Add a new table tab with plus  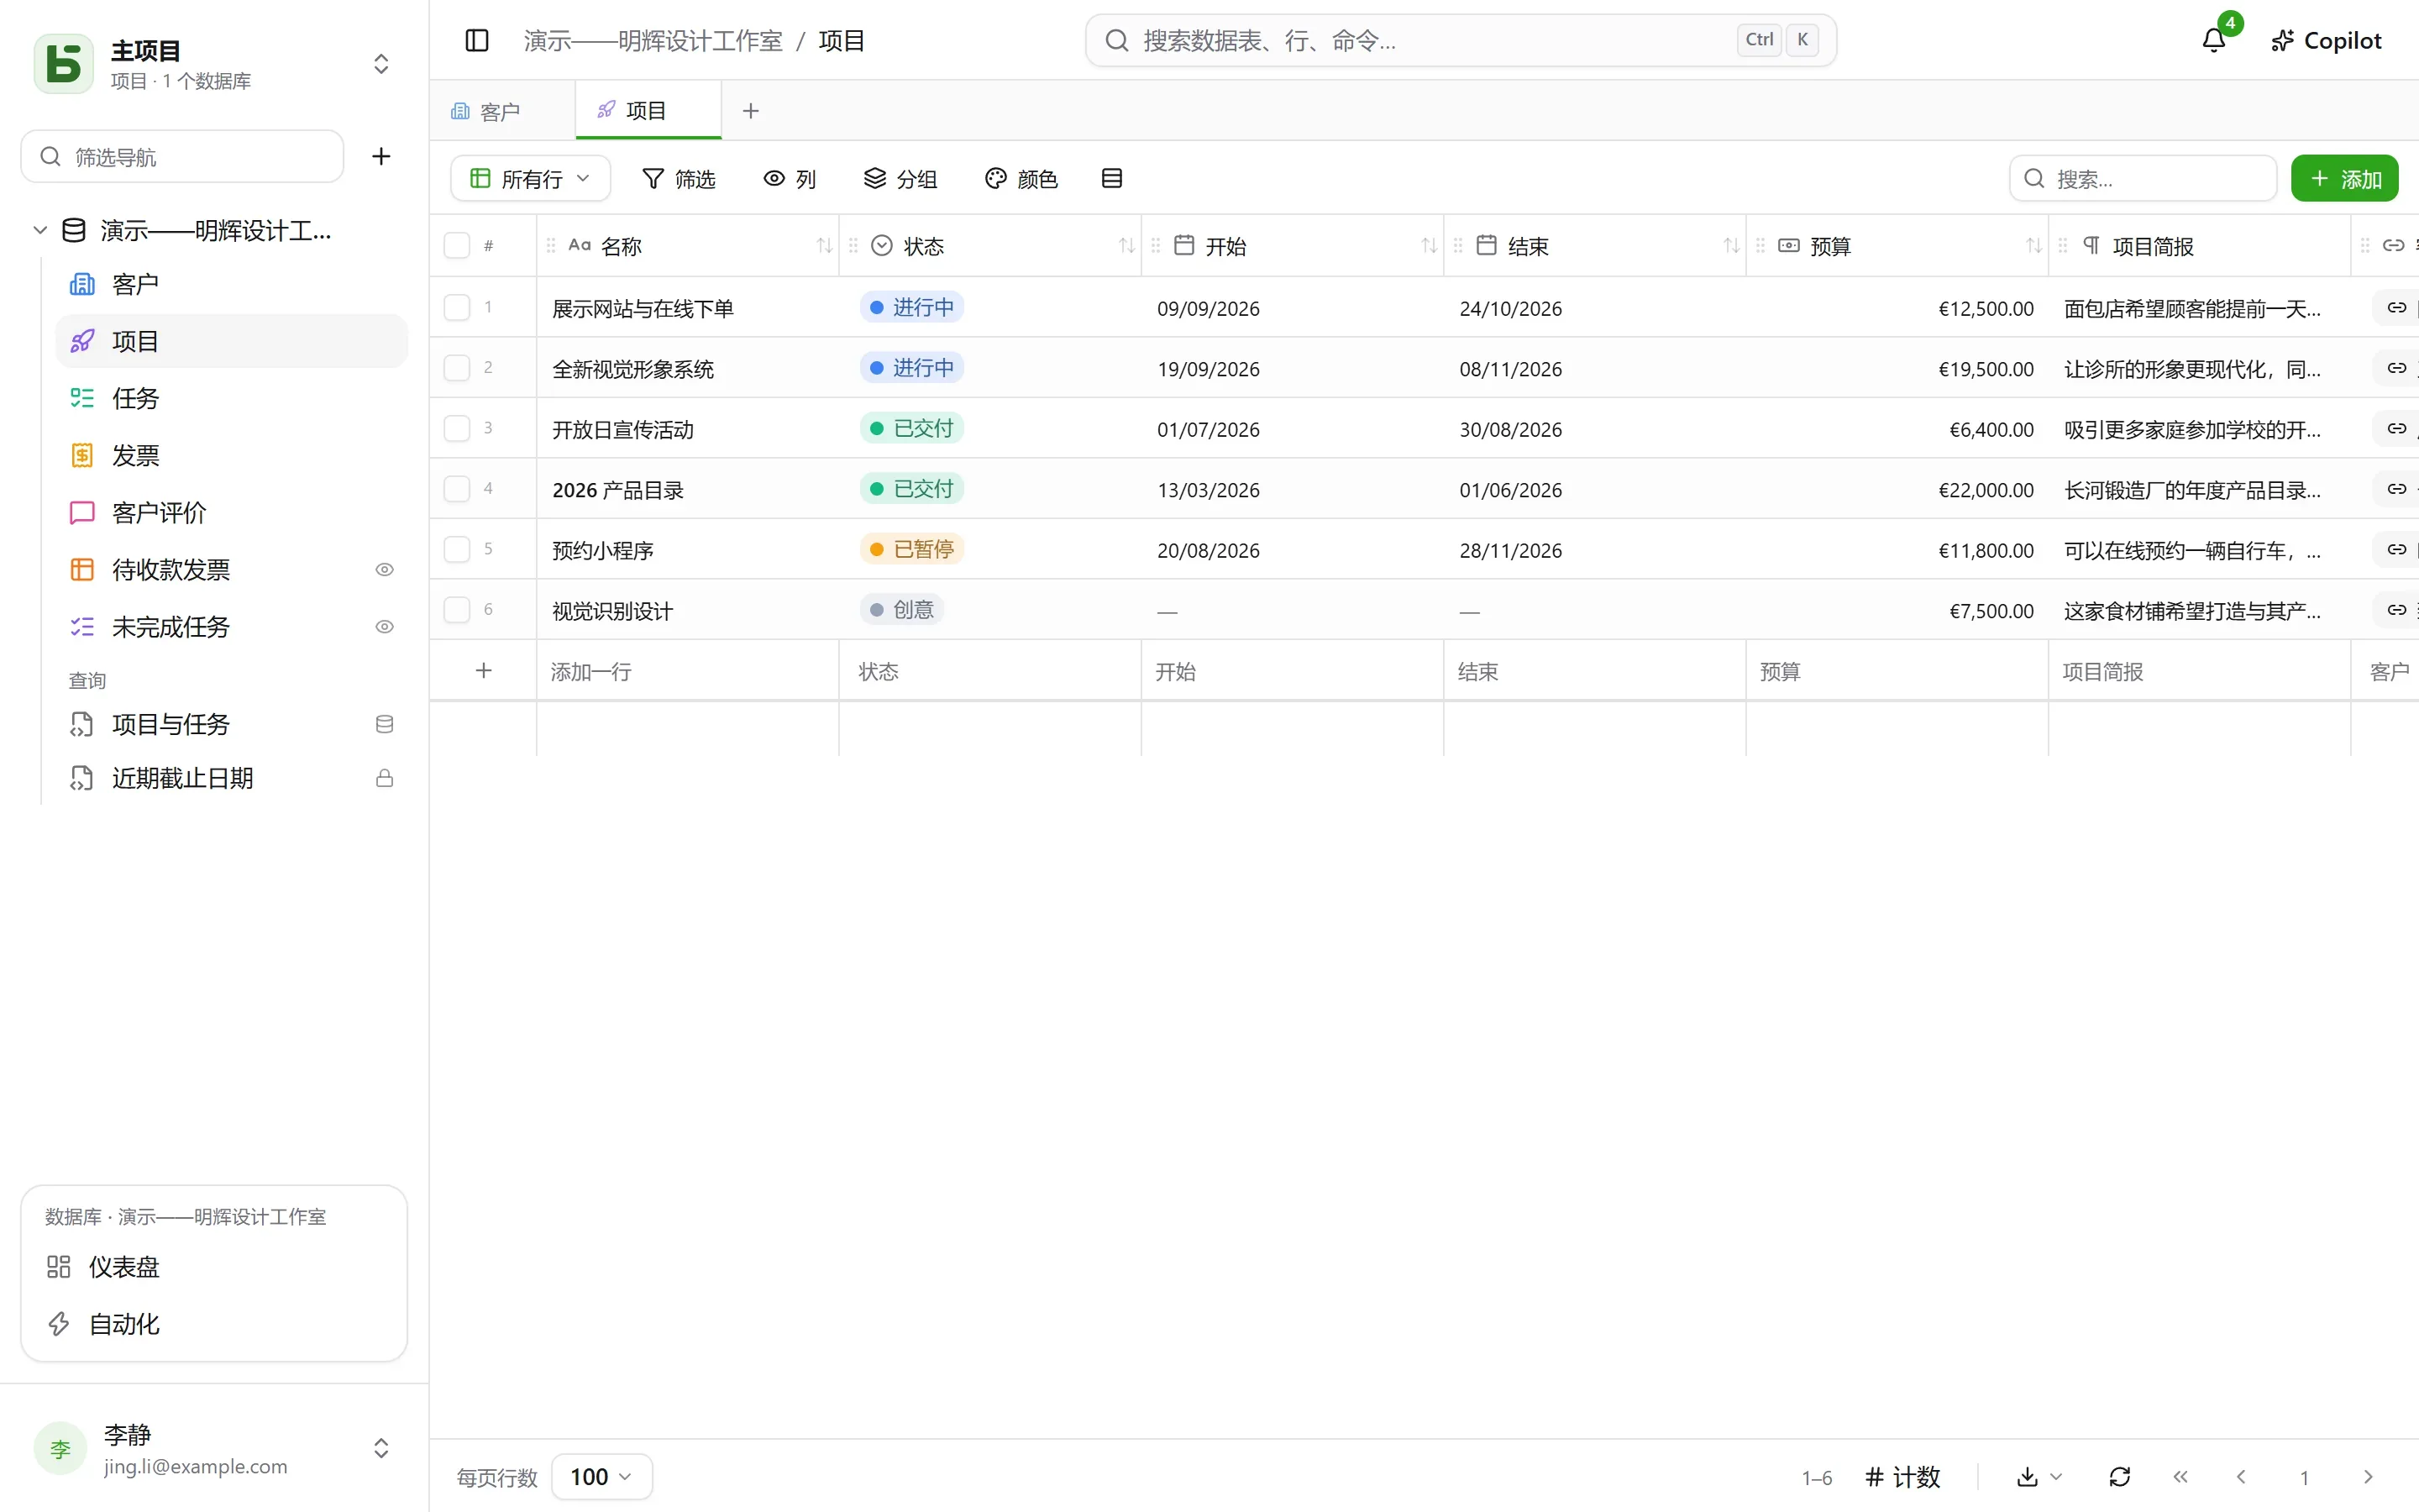pos(751,111)
